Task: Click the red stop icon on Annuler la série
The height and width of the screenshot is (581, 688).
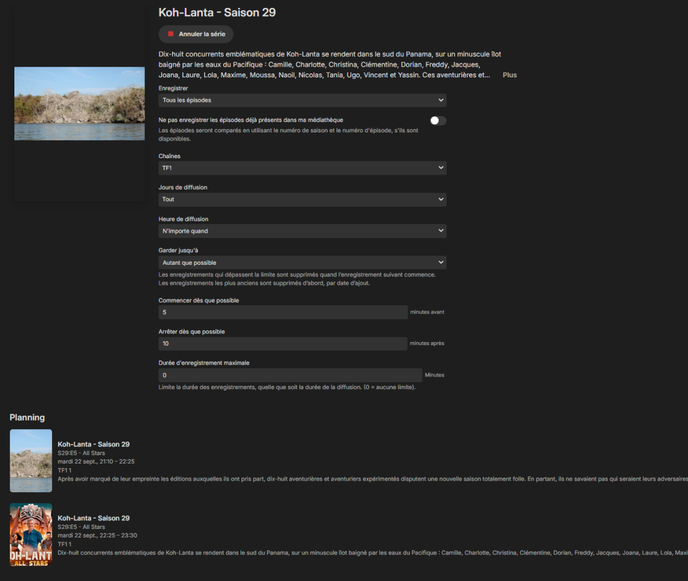Action: pos(171,34)
